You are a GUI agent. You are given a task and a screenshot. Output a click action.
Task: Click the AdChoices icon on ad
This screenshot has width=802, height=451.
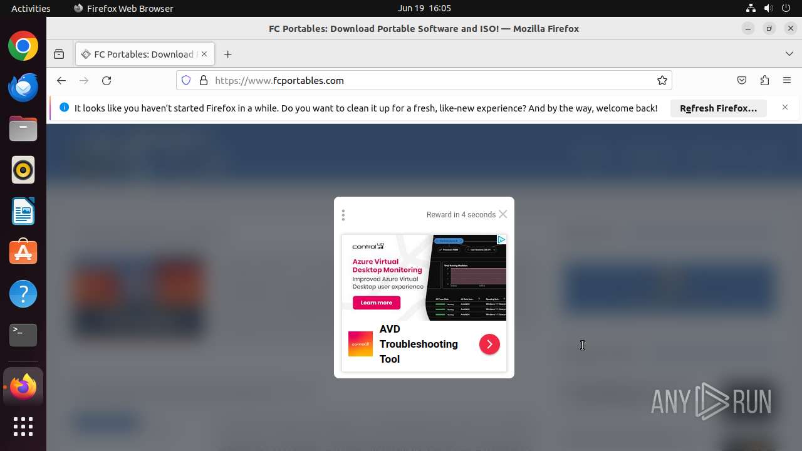[x=501, y=240]
